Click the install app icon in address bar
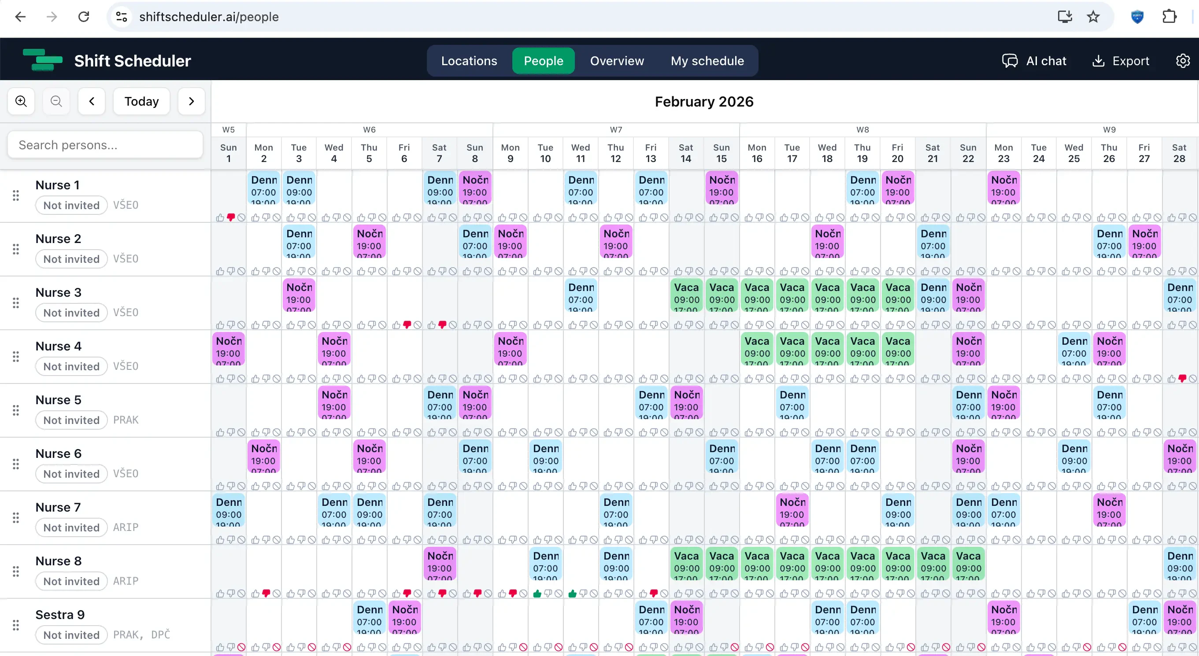 (x=1065, y=17)
